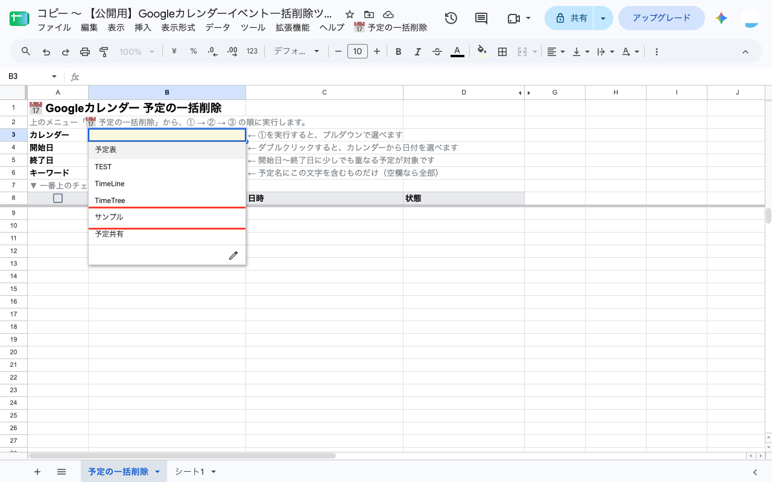Open horizontal align dropdown

[555, 52]
